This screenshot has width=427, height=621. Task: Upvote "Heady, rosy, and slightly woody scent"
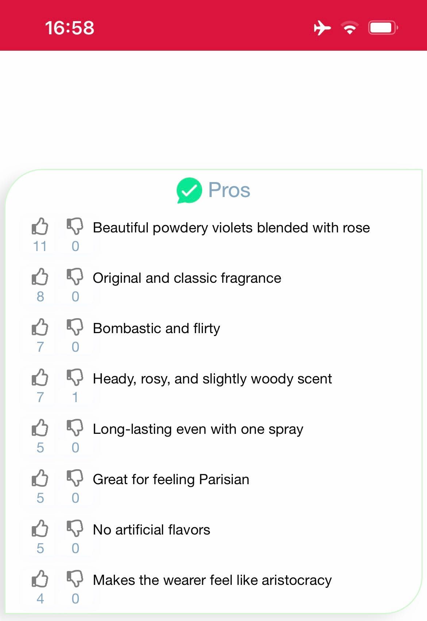(x=40, y=377)
